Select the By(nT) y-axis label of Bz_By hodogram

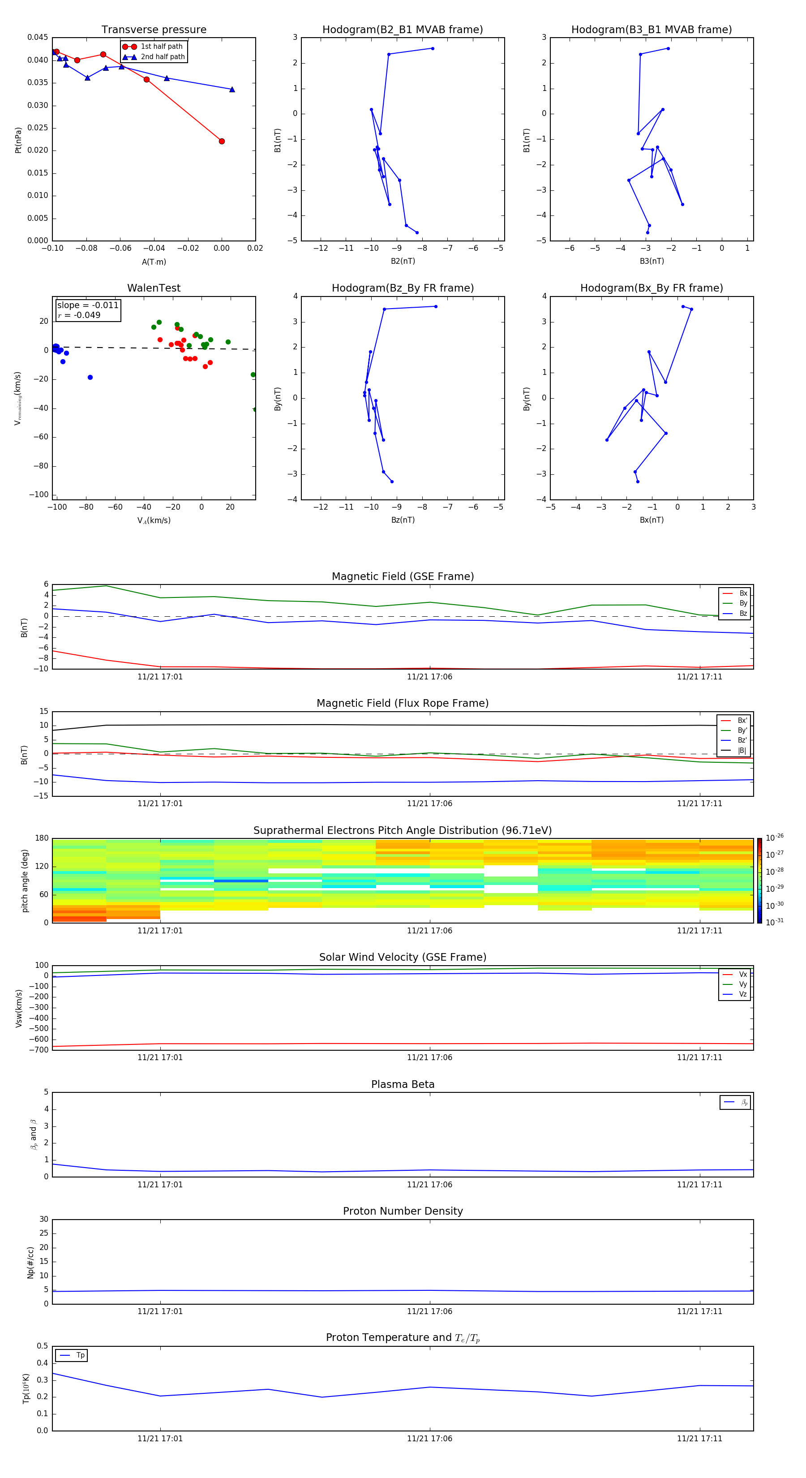coord(278,398)
